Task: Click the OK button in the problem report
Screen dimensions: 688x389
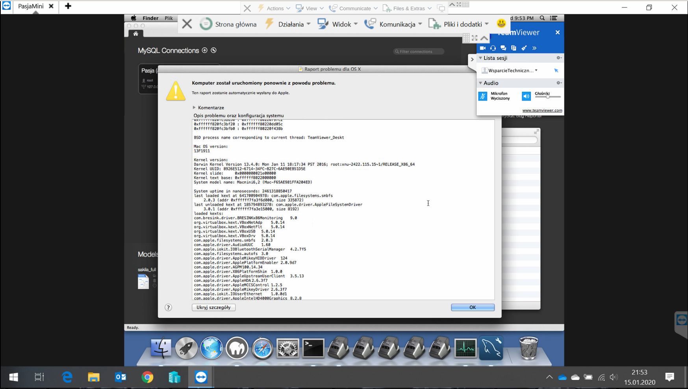Action: (x=473, y=307)
